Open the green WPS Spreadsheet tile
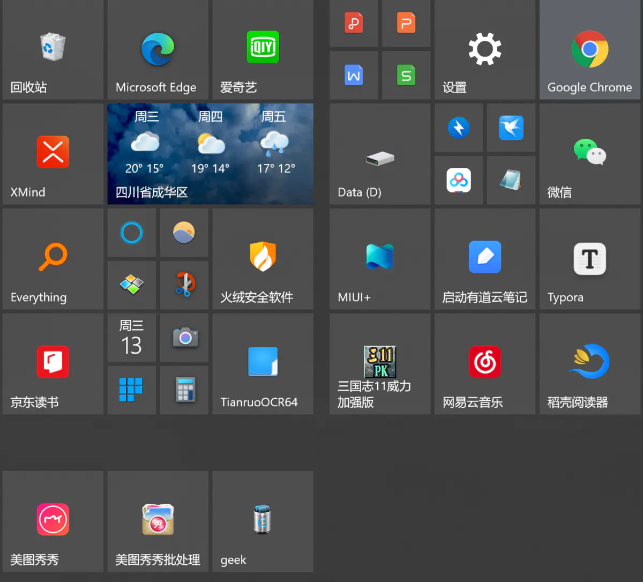This screenshot has height=582, width=643. click(x=406, y=75)
